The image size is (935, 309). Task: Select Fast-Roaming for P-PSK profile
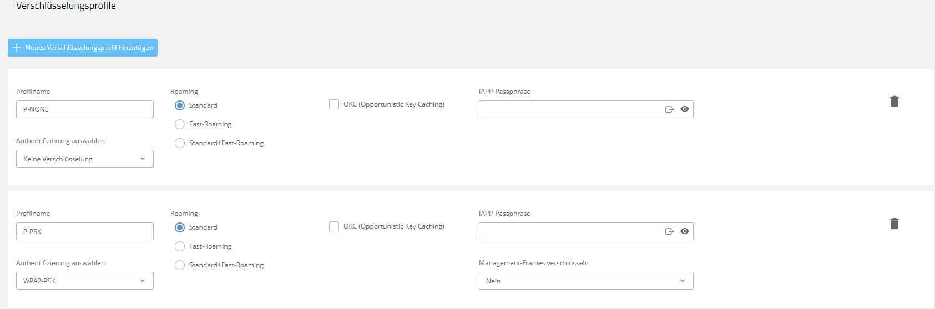180,246
